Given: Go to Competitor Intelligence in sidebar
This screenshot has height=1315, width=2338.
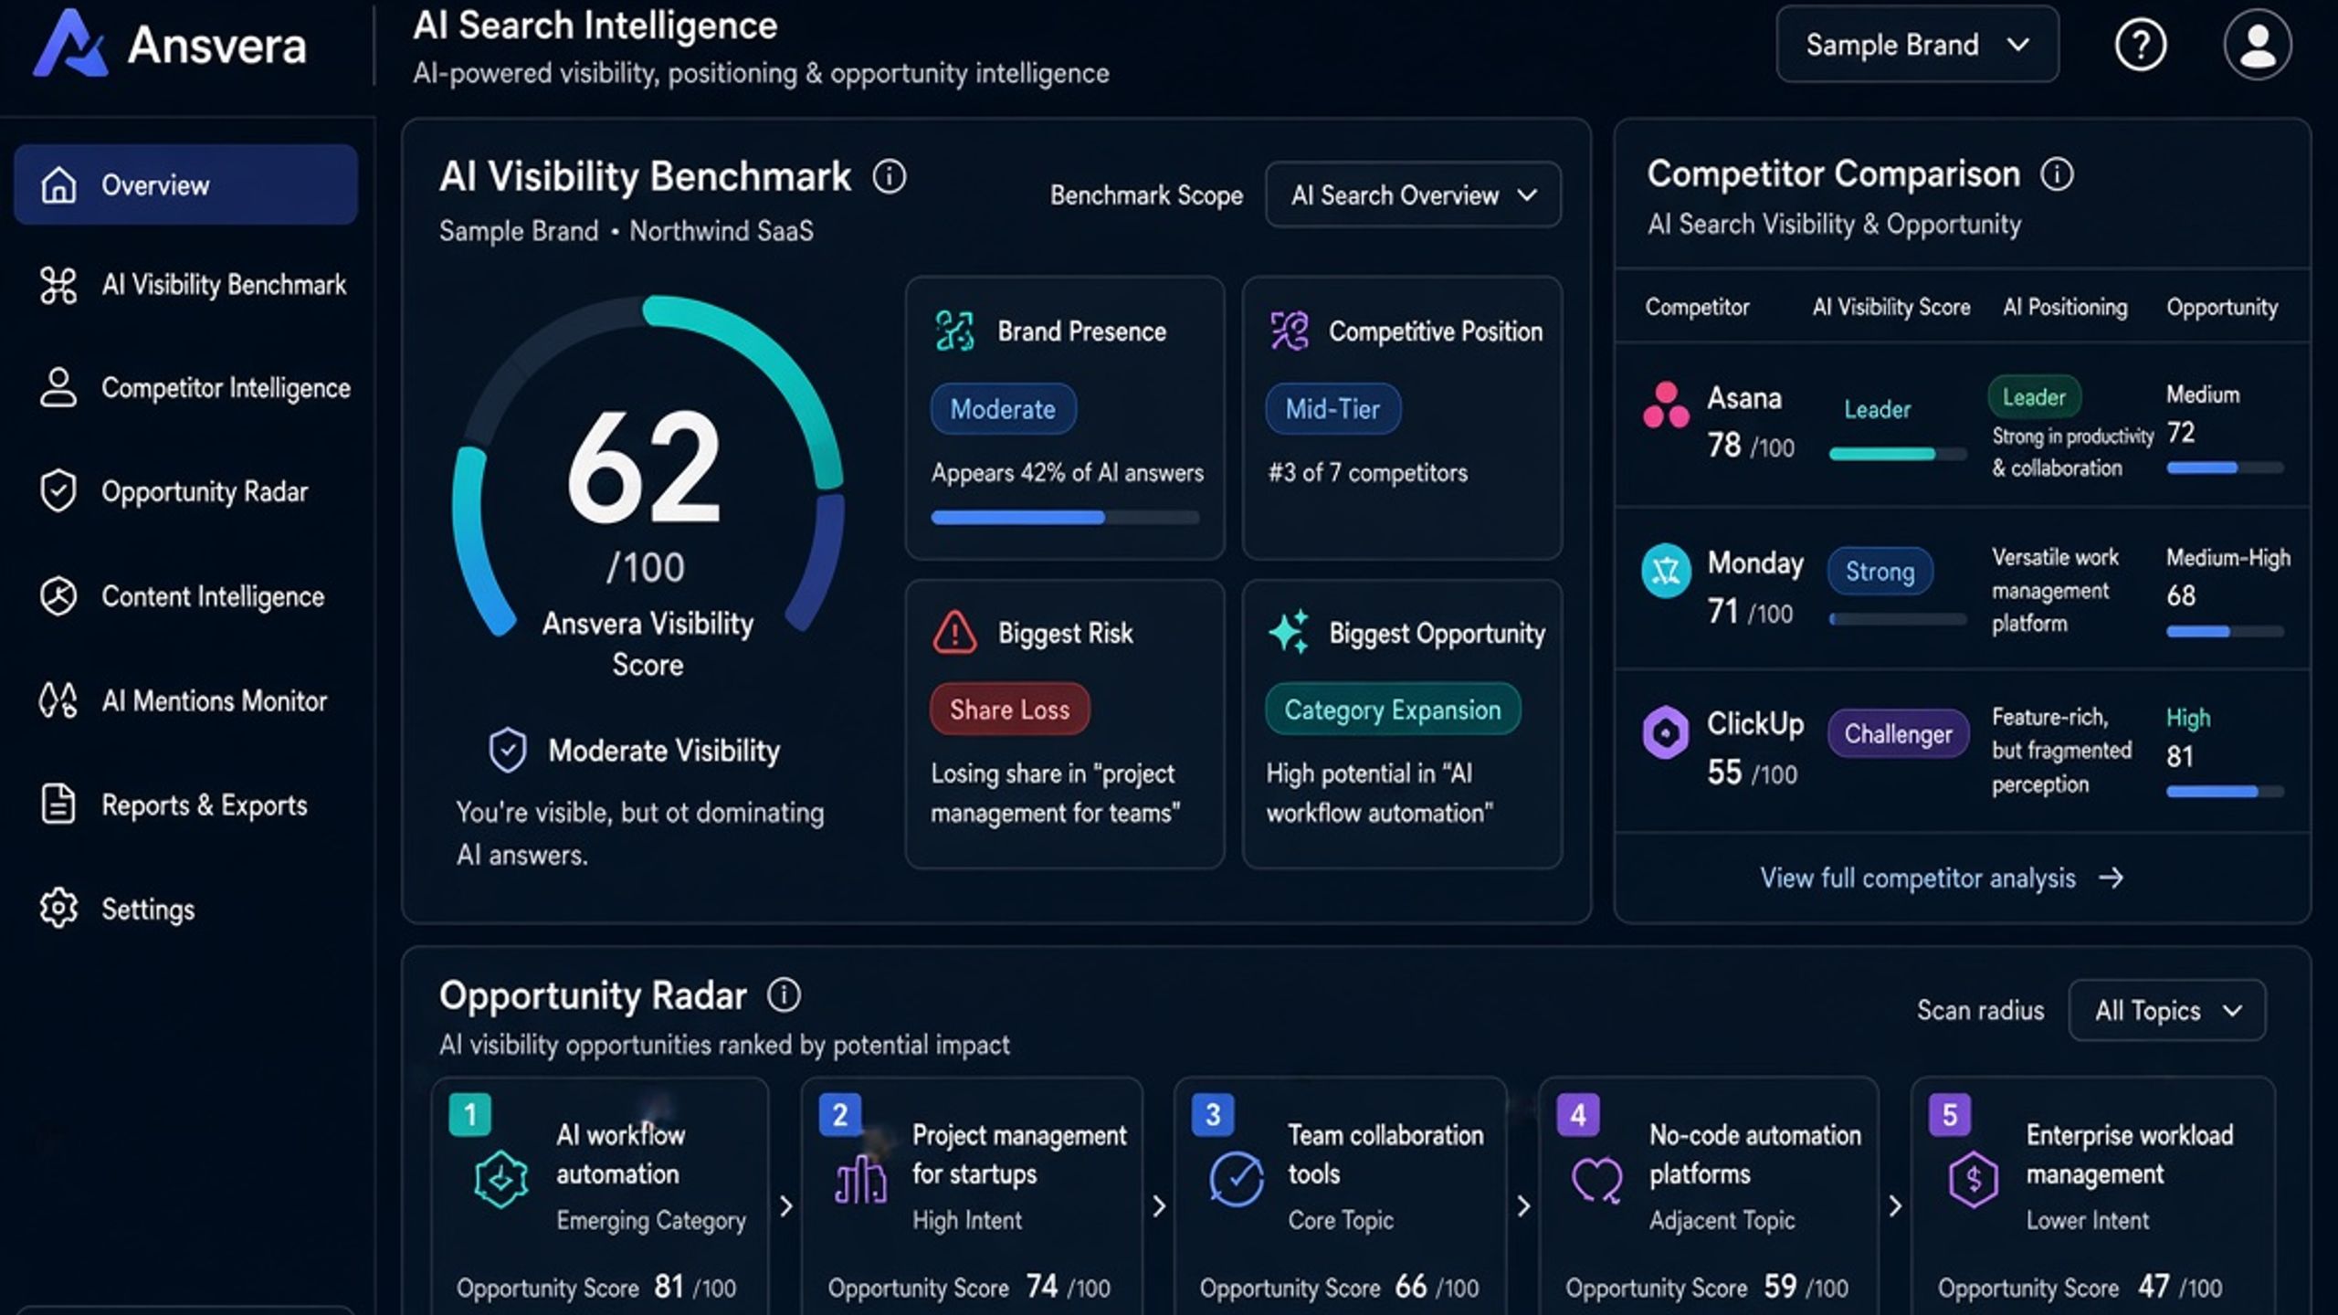Looking at the screenshot, I should [195, 388].
